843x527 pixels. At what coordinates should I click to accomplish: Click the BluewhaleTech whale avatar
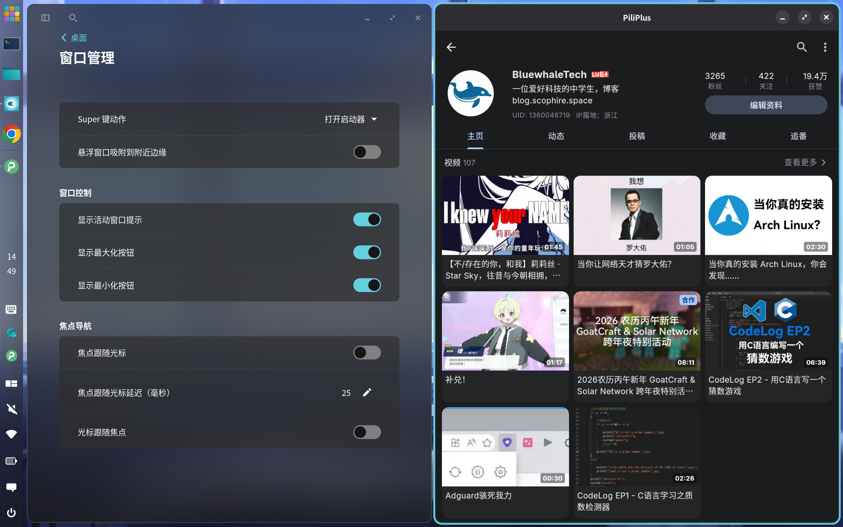[x=471, y=94]
